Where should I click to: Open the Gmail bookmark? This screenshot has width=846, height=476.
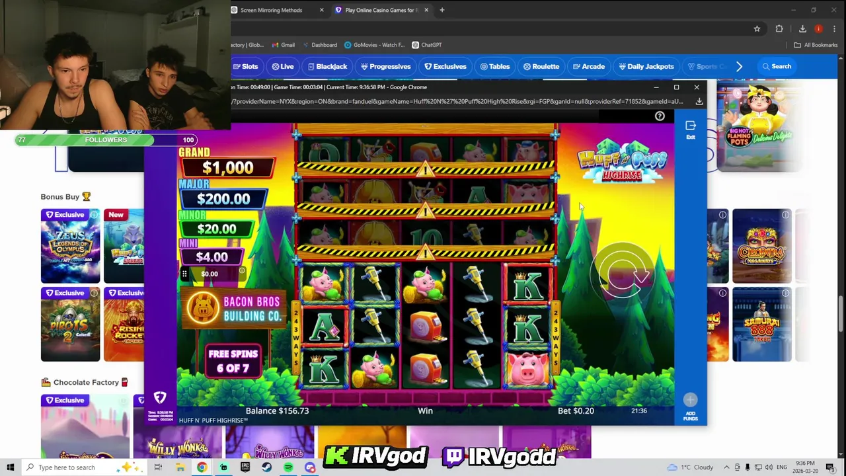tap(282, 45)
